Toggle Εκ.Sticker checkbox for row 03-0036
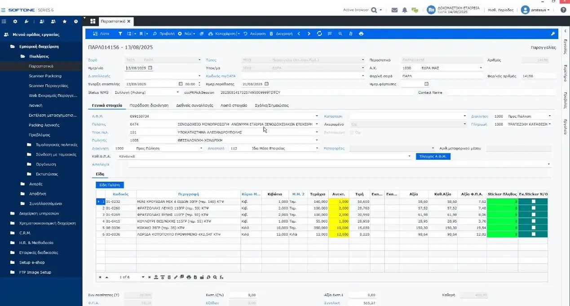The height and width of the screenshot is (306, 570). click(533, 234)
